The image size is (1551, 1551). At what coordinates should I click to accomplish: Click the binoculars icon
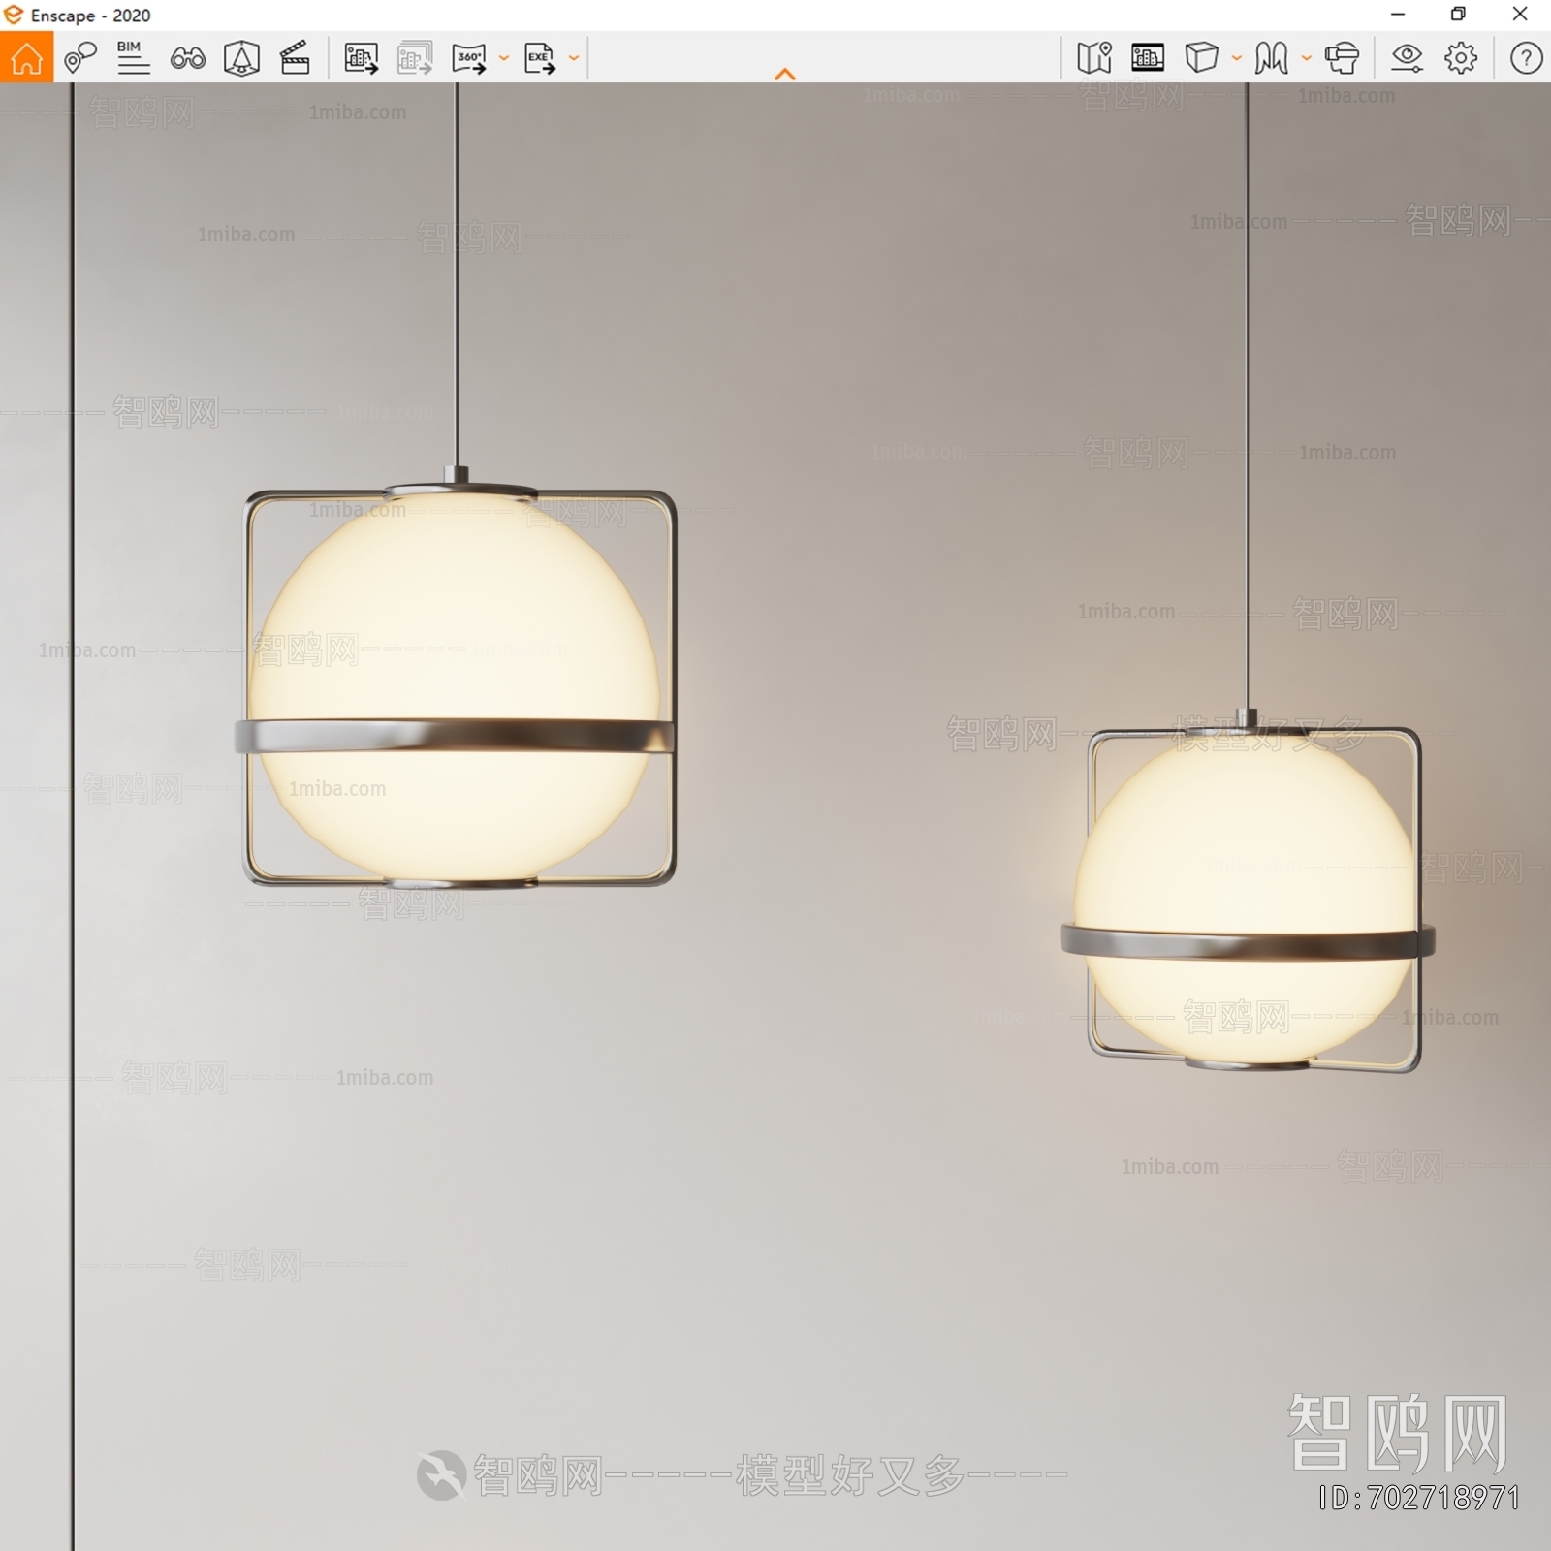(187, 58)
